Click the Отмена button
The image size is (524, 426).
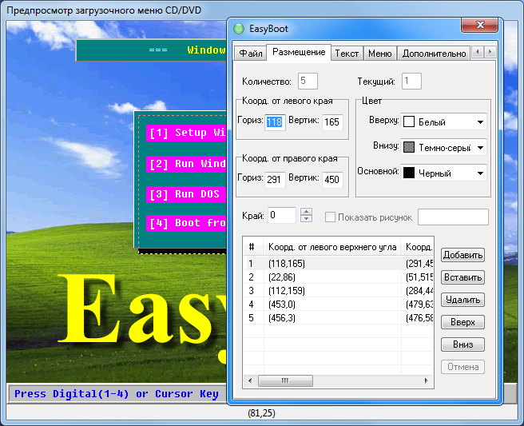pos(462,367)
